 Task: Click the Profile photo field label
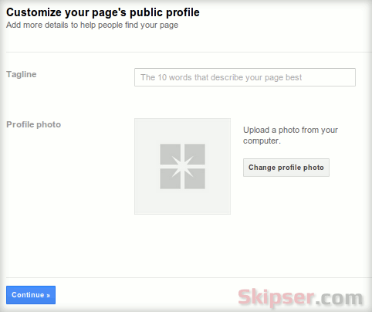[x=34, y=124]
